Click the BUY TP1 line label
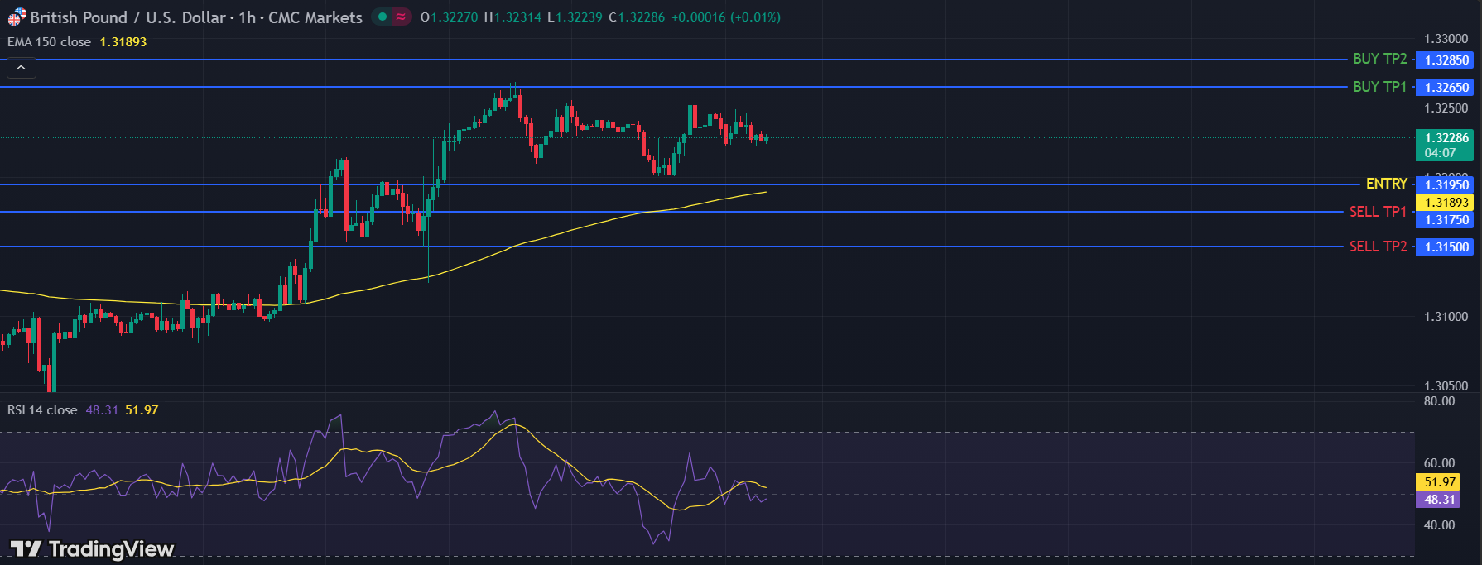The width and height of the screenshot is (1482, 565). tap(1379, 87)
